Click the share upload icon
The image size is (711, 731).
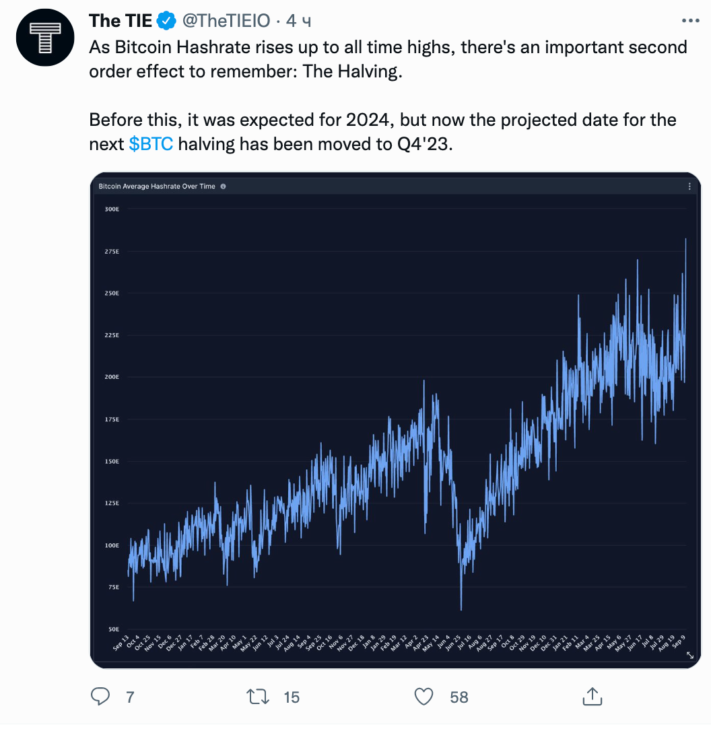(592, 697)
